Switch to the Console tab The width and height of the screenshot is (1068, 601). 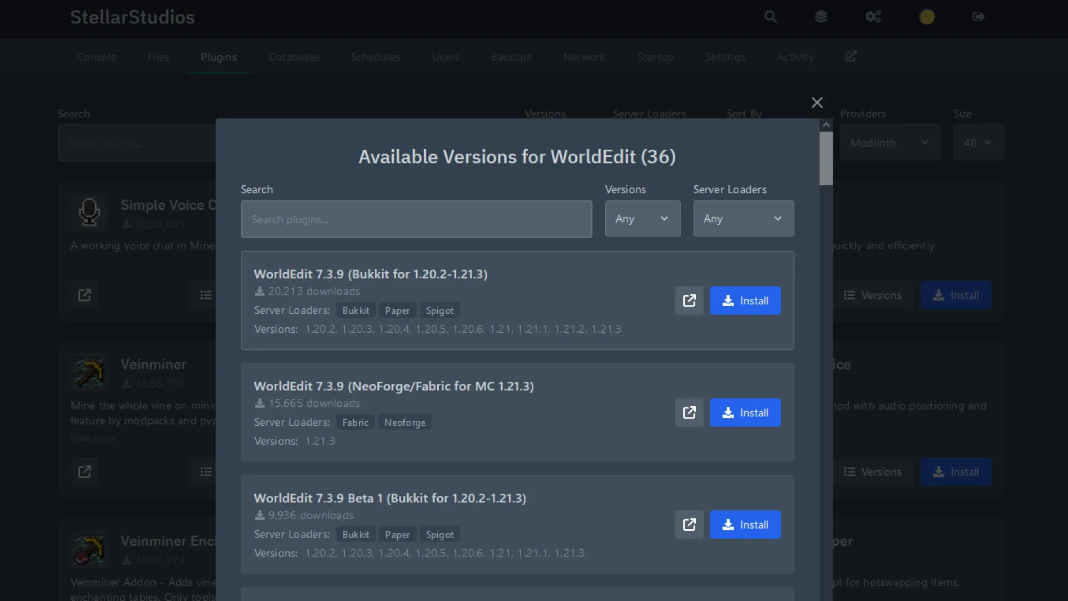96,57
